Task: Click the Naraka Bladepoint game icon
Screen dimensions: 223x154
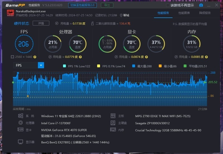Action: [x=10, y=13]
